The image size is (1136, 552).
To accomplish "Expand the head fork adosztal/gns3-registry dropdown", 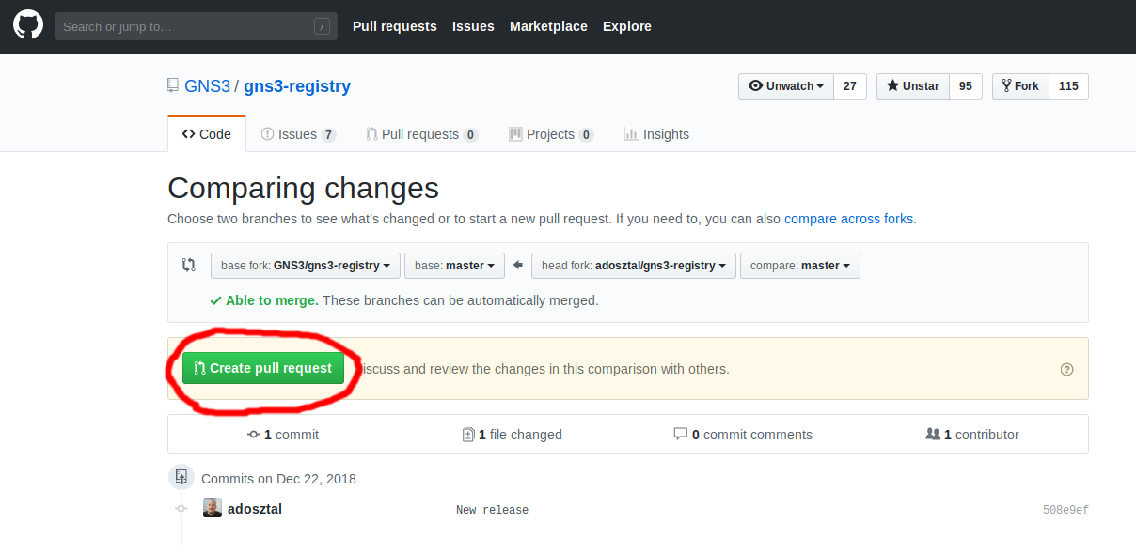I will (633, 266).
